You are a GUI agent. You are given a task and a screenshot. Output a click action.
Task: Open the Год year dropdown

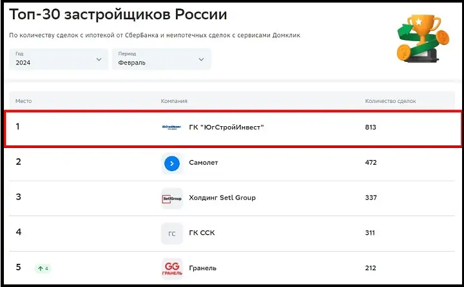(x=58, y=59)
